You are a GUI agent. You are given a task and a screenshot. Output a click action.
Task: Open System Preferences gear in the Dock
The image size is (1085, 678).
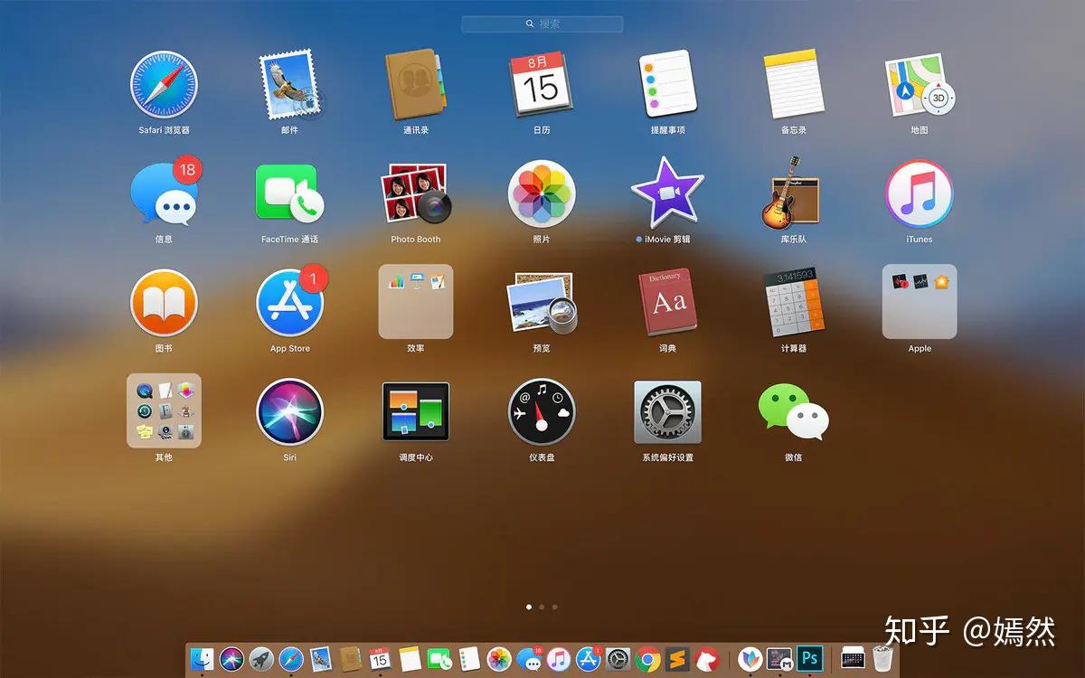tap(618, 659)
